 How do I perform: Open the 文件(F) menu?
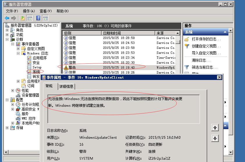coord(12,11)
